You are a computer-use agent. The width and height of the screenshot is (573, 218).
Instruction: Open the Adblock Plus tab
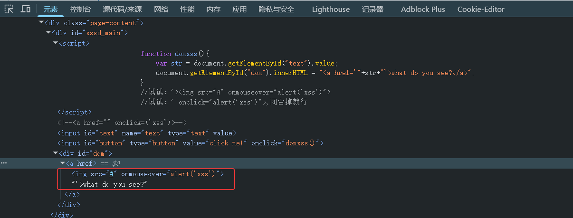pyautogui.click(x=423, y=9)
